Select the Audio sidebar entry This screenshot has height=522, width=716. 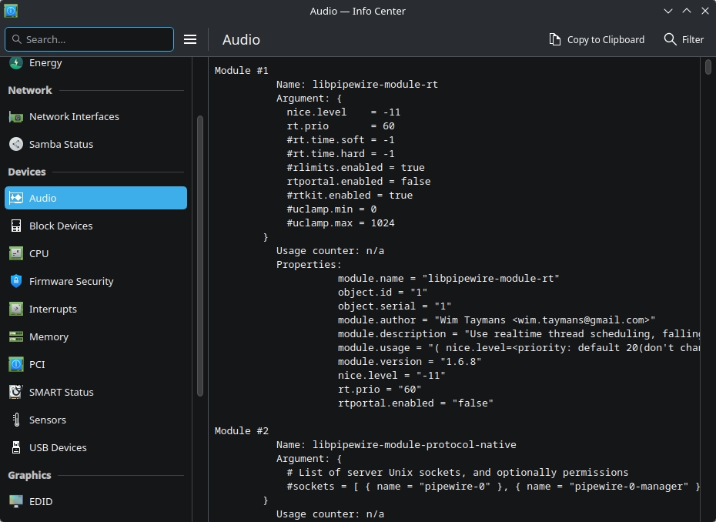(96, 198)
